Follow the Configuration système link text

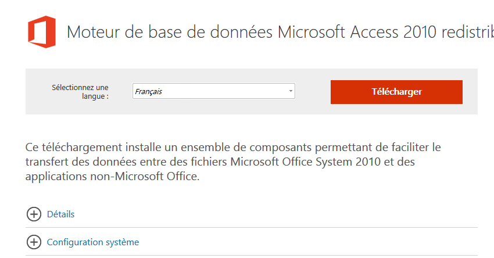point(93,242)
